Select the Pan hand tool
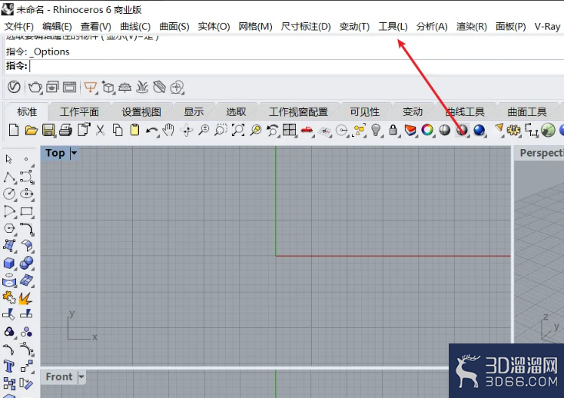Viewport: 564px width, 398px height. click(168, 130)
